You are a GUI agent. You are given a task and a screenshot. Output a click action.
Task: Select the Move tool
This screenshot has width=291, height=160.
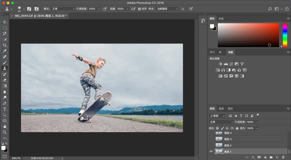coord(5,22)
